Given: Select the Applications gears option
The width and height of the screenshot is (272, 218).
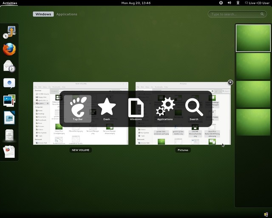Looking at the screenshot, I should (x=165, y=109).
